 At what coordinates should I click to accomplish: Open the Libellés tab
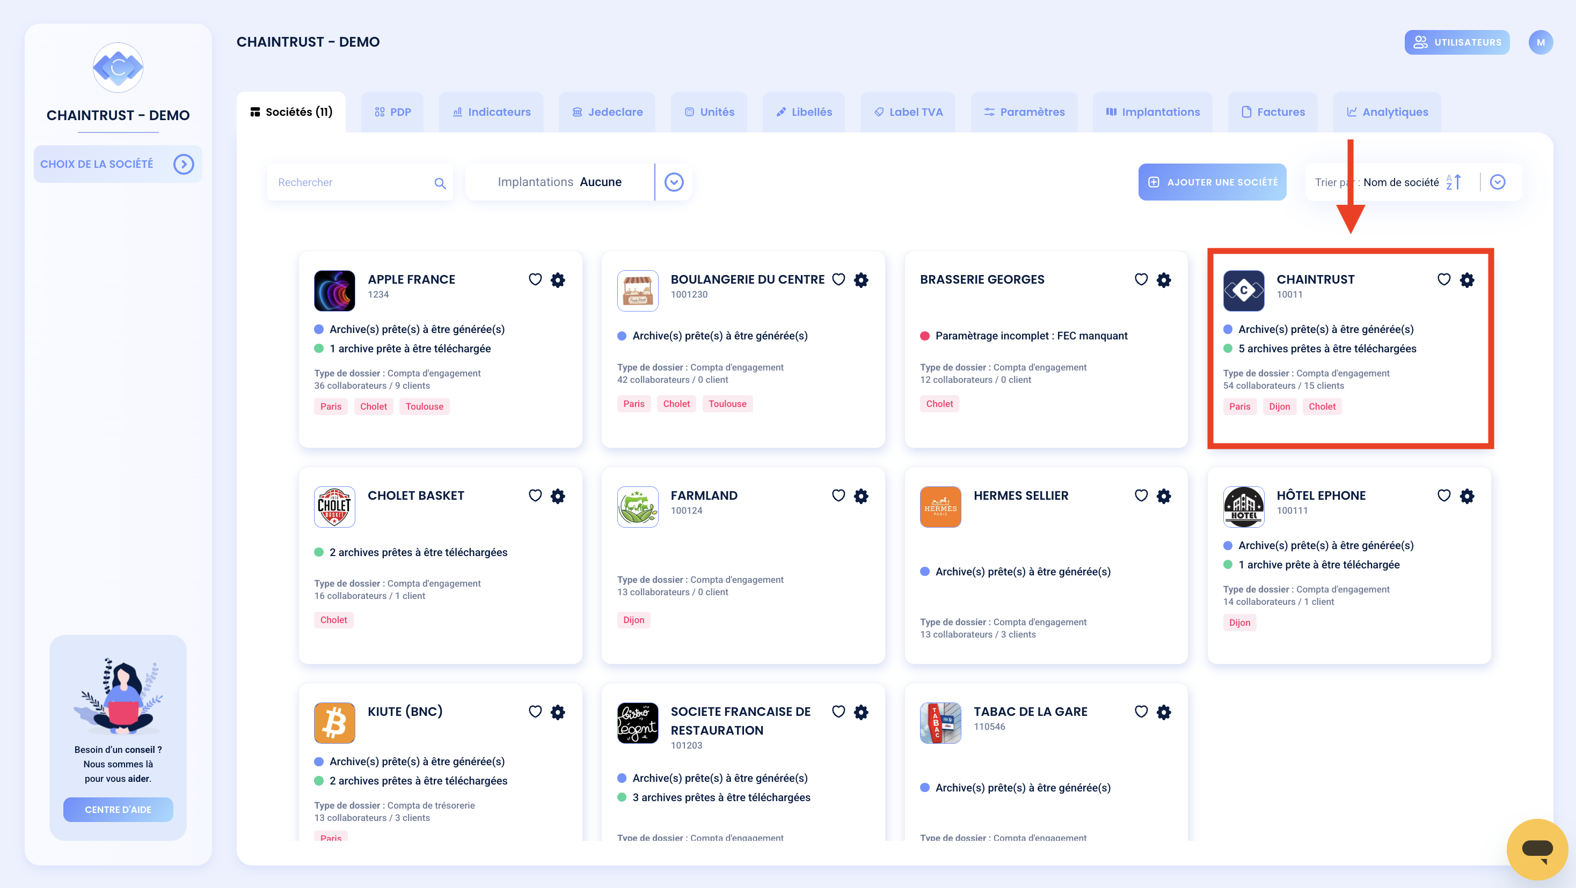point(804,112)
